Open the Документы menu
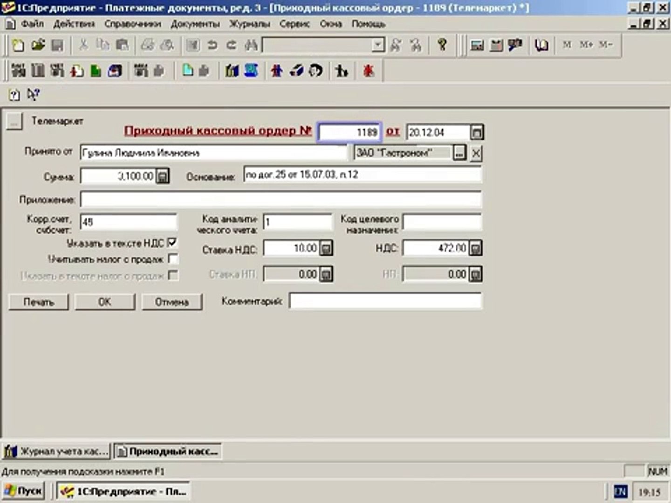The image size is (671, 503). pyautogui.click(x=195, y=24)
